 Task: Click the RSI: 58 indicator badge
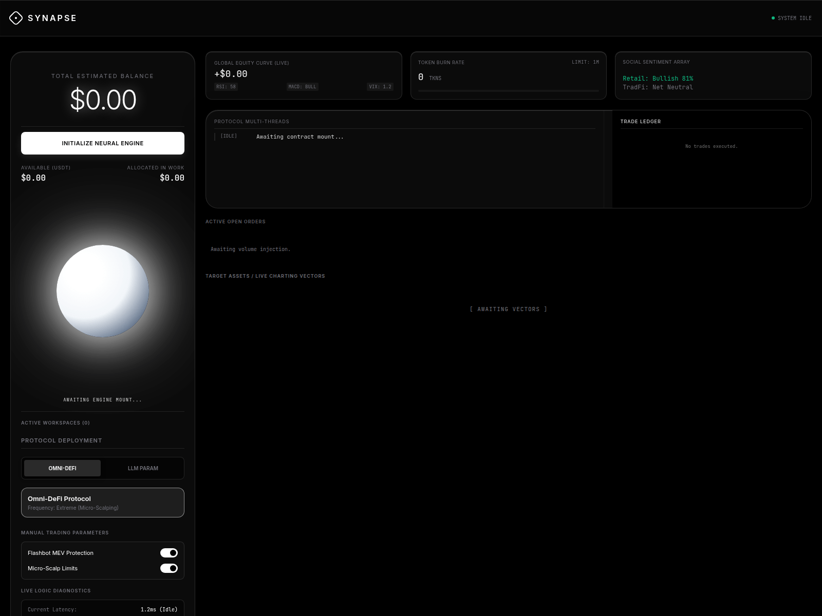226,87
